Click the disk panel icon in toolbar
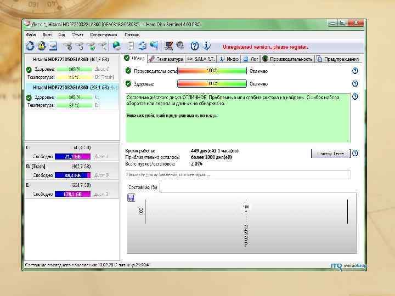 (53, 46)
